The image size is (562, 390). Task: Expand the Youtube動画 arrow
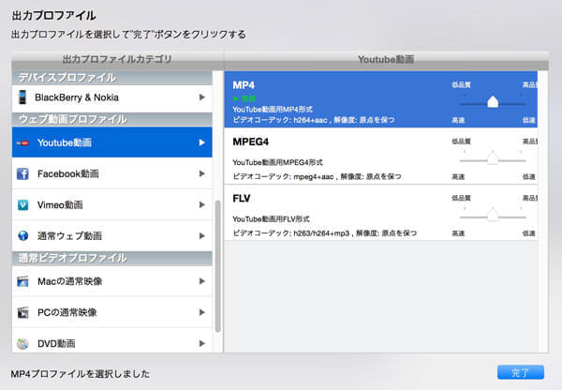point(201,142)
